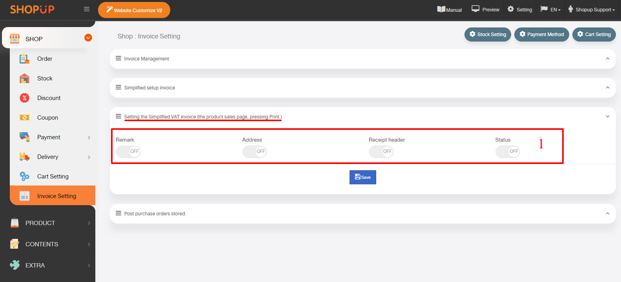This screenshot has width=621, height=282.
Task: Click the Preview link
Action: 486,9
